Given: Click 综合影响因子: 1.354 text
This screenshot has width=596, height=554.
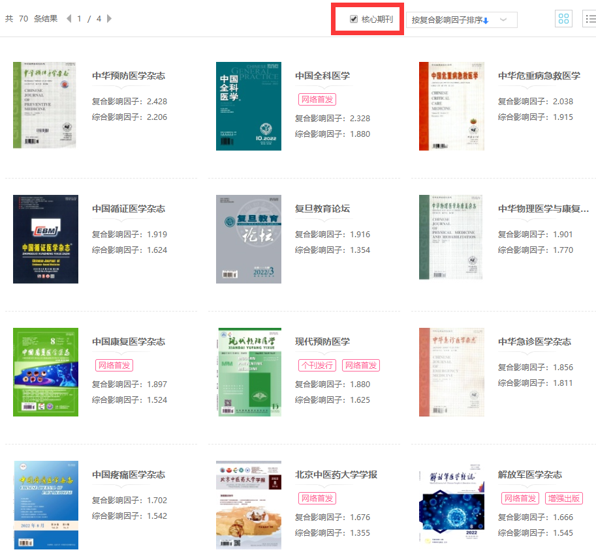Looking at the screenshot, I should 332,250.
